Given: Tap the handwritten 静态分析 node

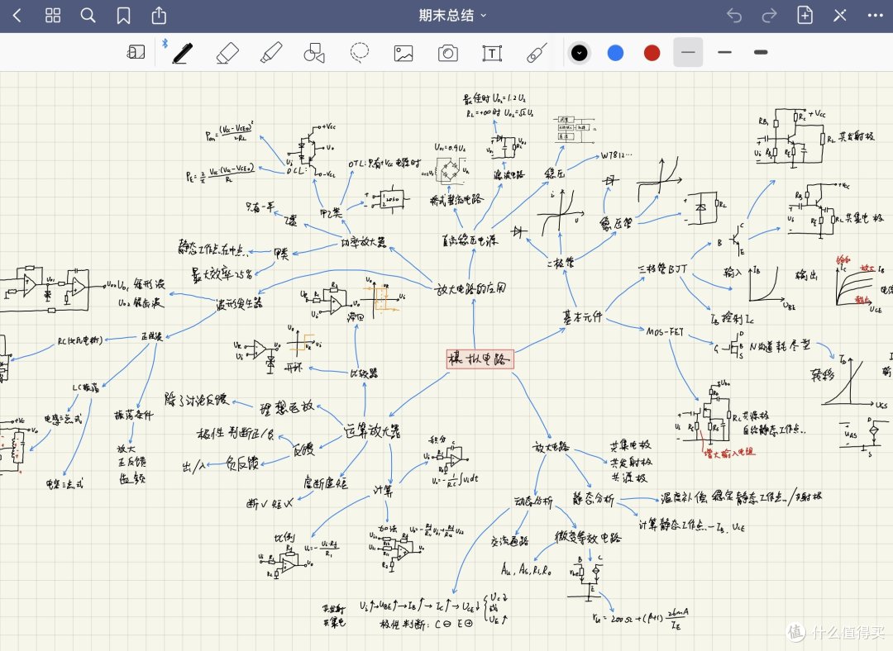Looking at the screenshot, I should [x=593, y=499].
